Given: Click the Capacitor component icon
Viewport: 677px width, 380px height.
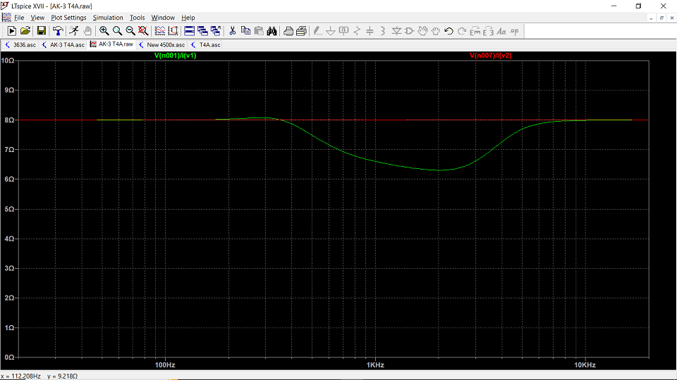Looking at the screenshot, I should tap(370, 31).
